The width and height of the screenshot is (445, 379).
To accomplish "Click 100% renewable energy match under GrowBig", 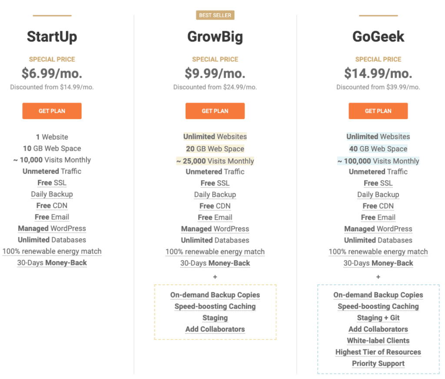I will tap(215, 252).
